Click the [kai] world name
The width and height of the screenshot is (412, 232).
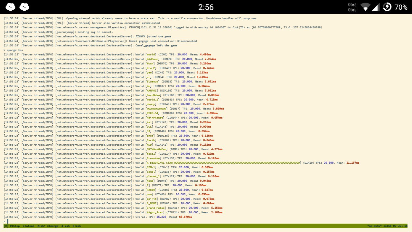click(x=149, y=122)
